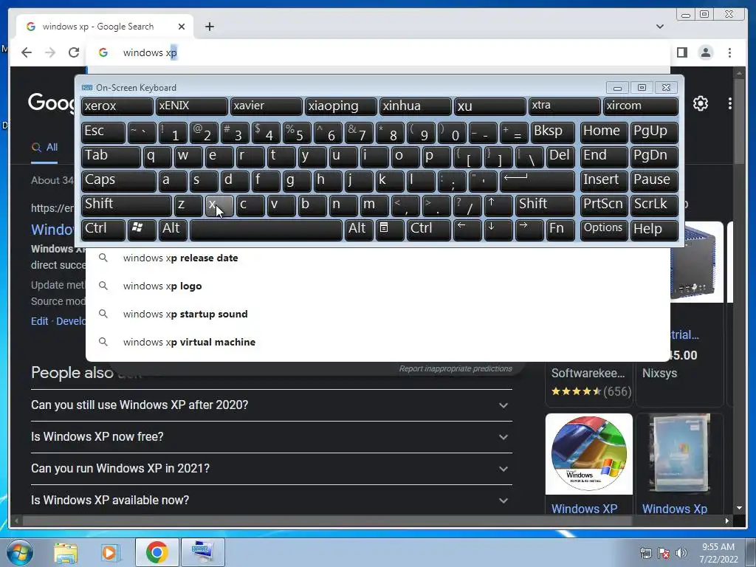This screenshot has height=567, width=756.
Task: Choose the 'xavier' text prediction
Action: point(266,106)
